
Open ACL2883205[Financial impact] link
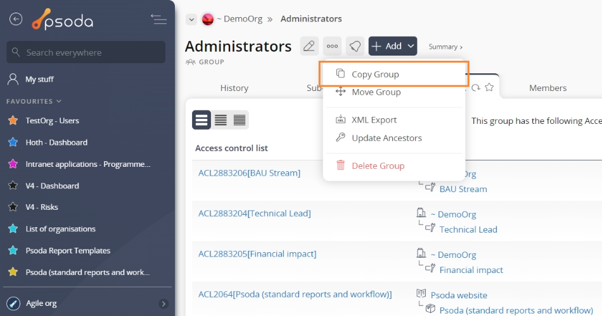[257, 253]
